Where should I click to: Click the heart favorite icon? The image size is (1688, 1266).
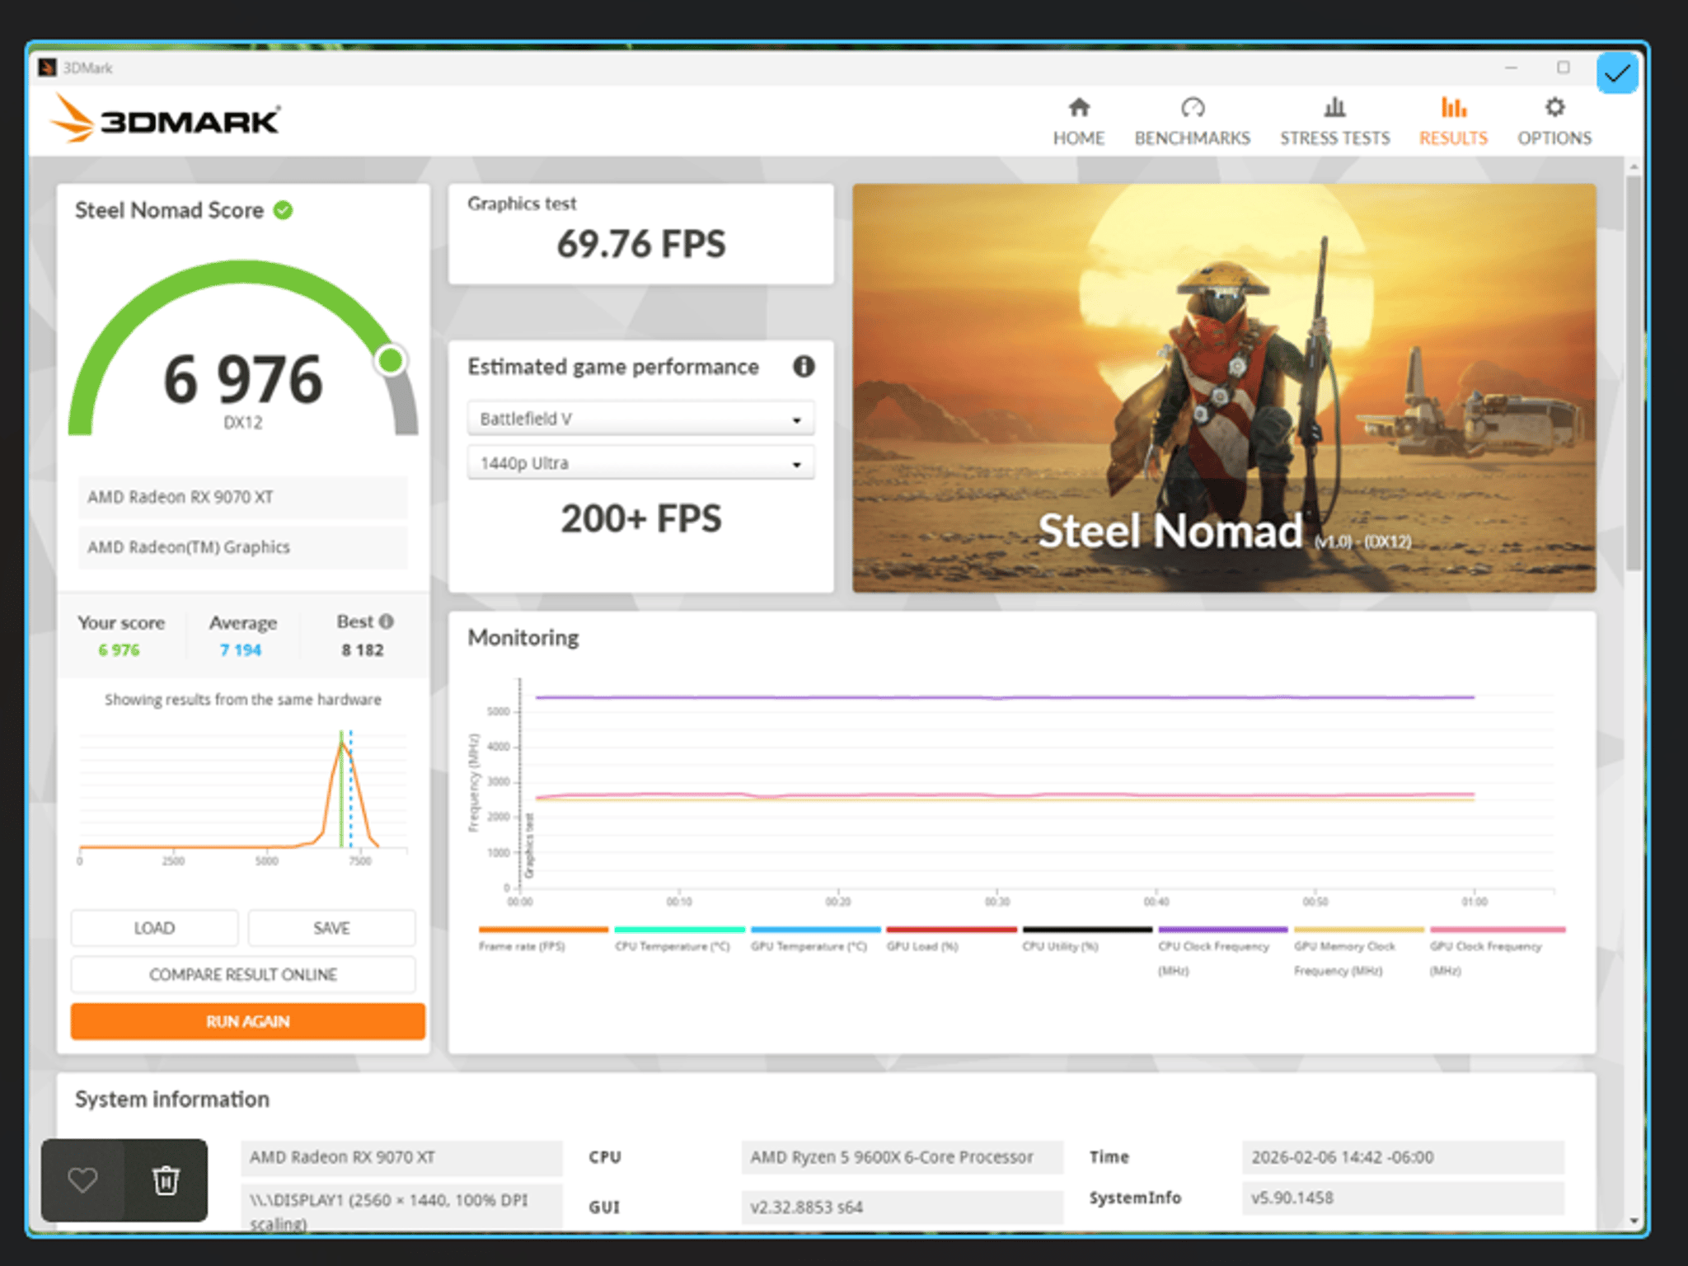pos(82,1180)
